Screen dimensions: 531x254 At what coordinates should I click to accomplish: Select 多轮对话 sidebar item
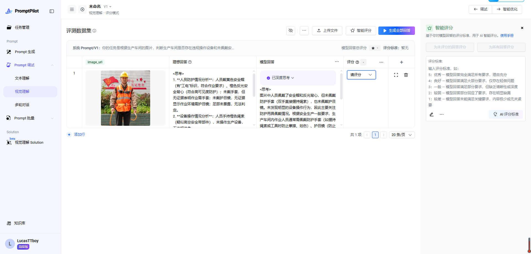(22, 105)
